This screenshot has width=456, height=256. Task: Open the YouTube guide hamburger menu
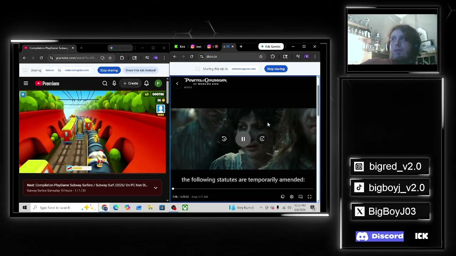click(x=26, y=84)
